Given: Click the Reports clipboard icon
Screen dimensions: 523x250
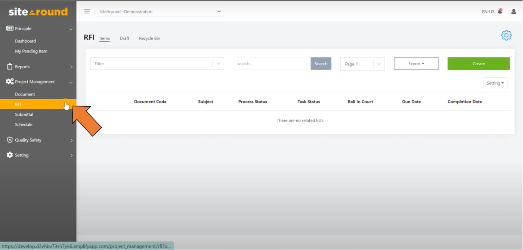Looking at the screenshot, I should click(9, 67).
